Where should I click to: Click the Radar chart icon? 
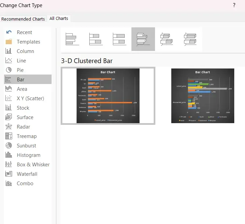pyautogui.click(x=9, y=127)
